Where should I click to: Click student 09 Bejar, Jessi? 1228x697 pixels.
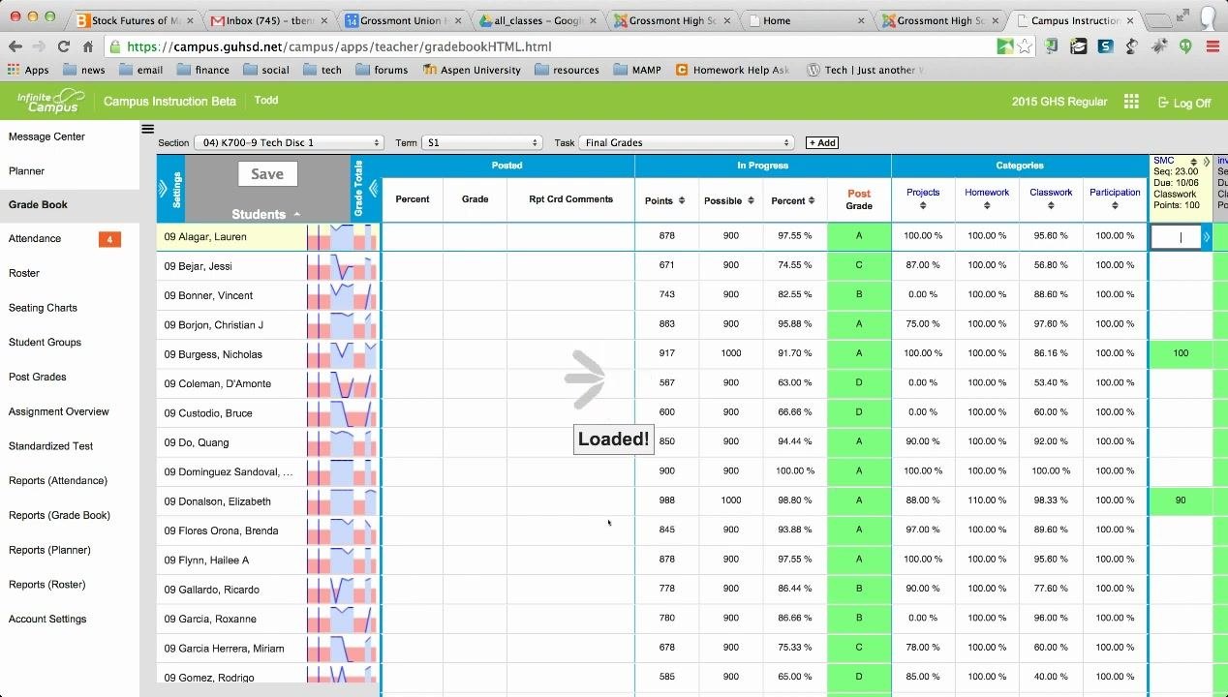198,266
